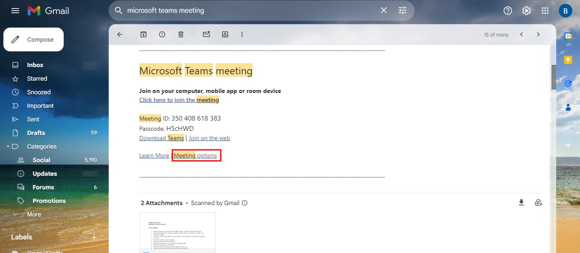This screenshot has width=580, height=253.
Task: Show search options filter icon
Action: click(403, 10)
